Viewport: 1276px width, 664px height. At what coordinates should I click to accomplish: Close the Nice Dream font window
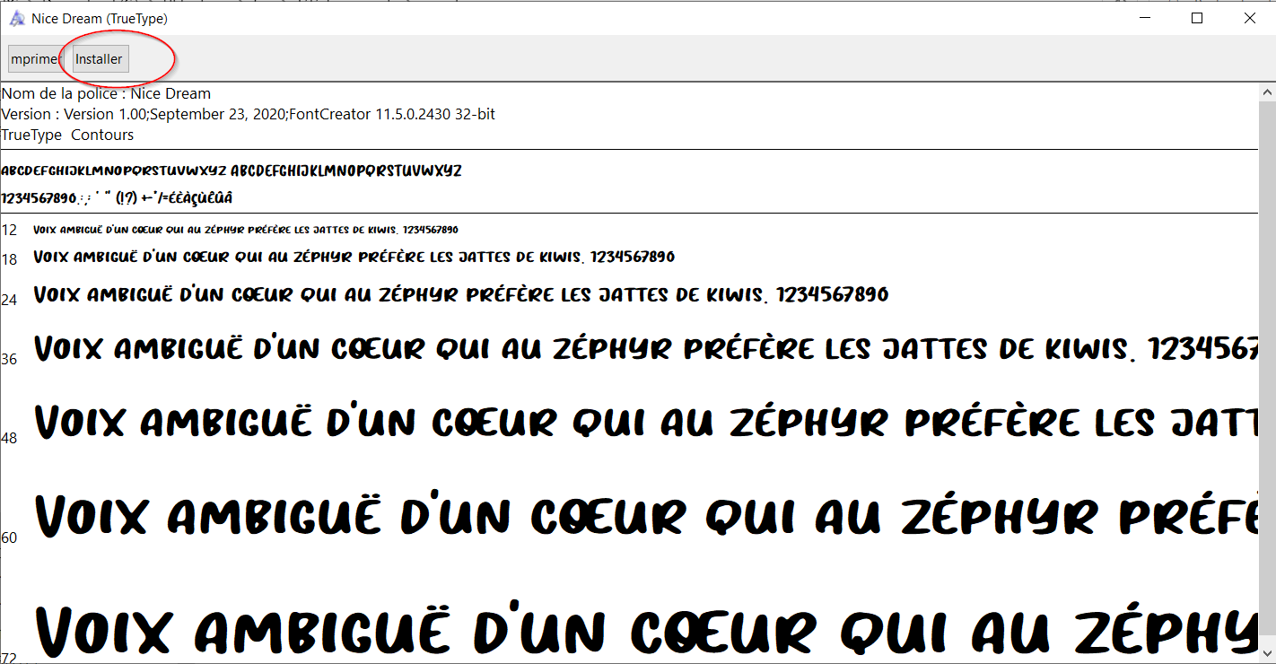click(1249, 18)
